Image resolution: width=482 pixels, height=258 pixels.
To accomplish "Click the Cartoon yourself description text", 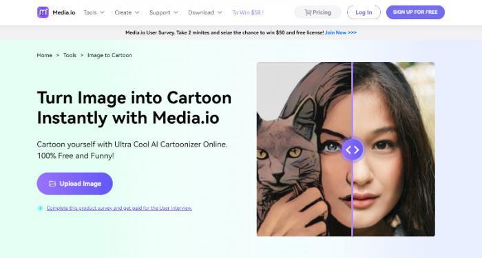I will (132, 150).
